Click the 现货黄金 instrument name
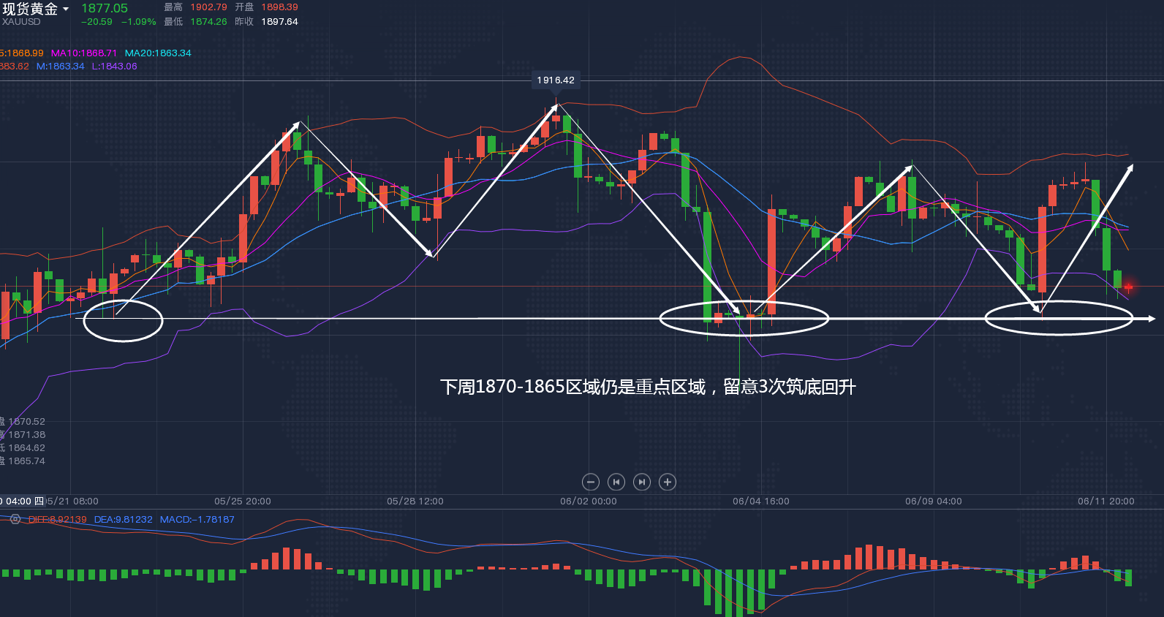 pos(30,9)
